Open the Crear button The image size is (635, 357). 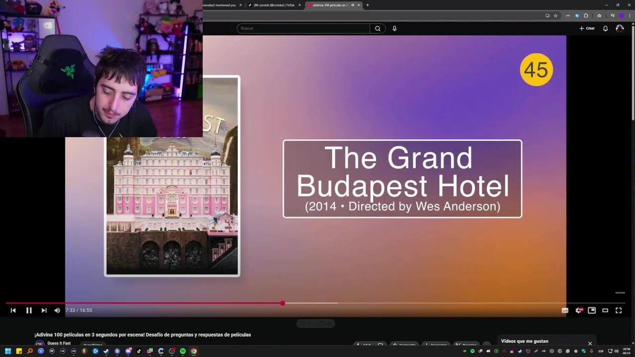pos(587,28)
